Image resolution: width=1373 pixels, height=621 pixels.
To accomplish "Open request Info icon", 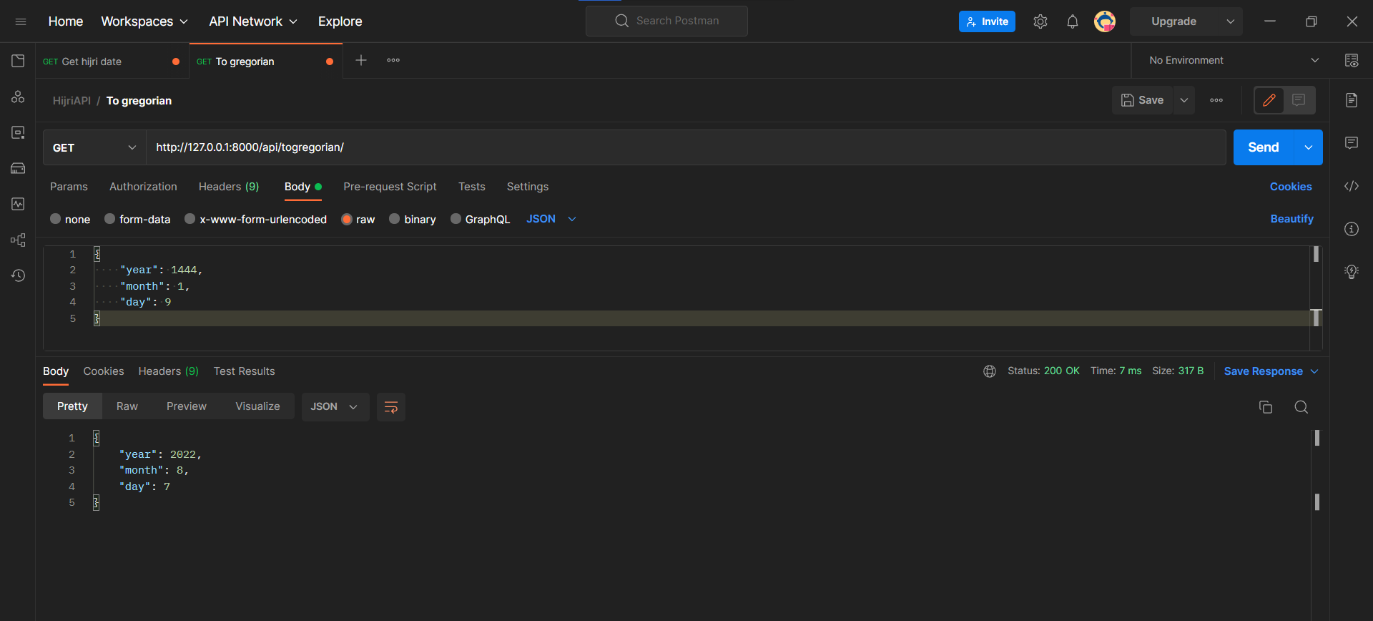I will [x=1352, y=229].
